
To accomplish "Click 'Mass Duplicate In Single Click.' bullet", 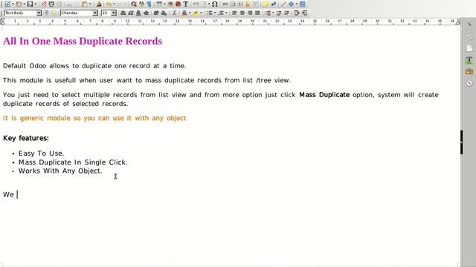I will [x=73, y=162].
